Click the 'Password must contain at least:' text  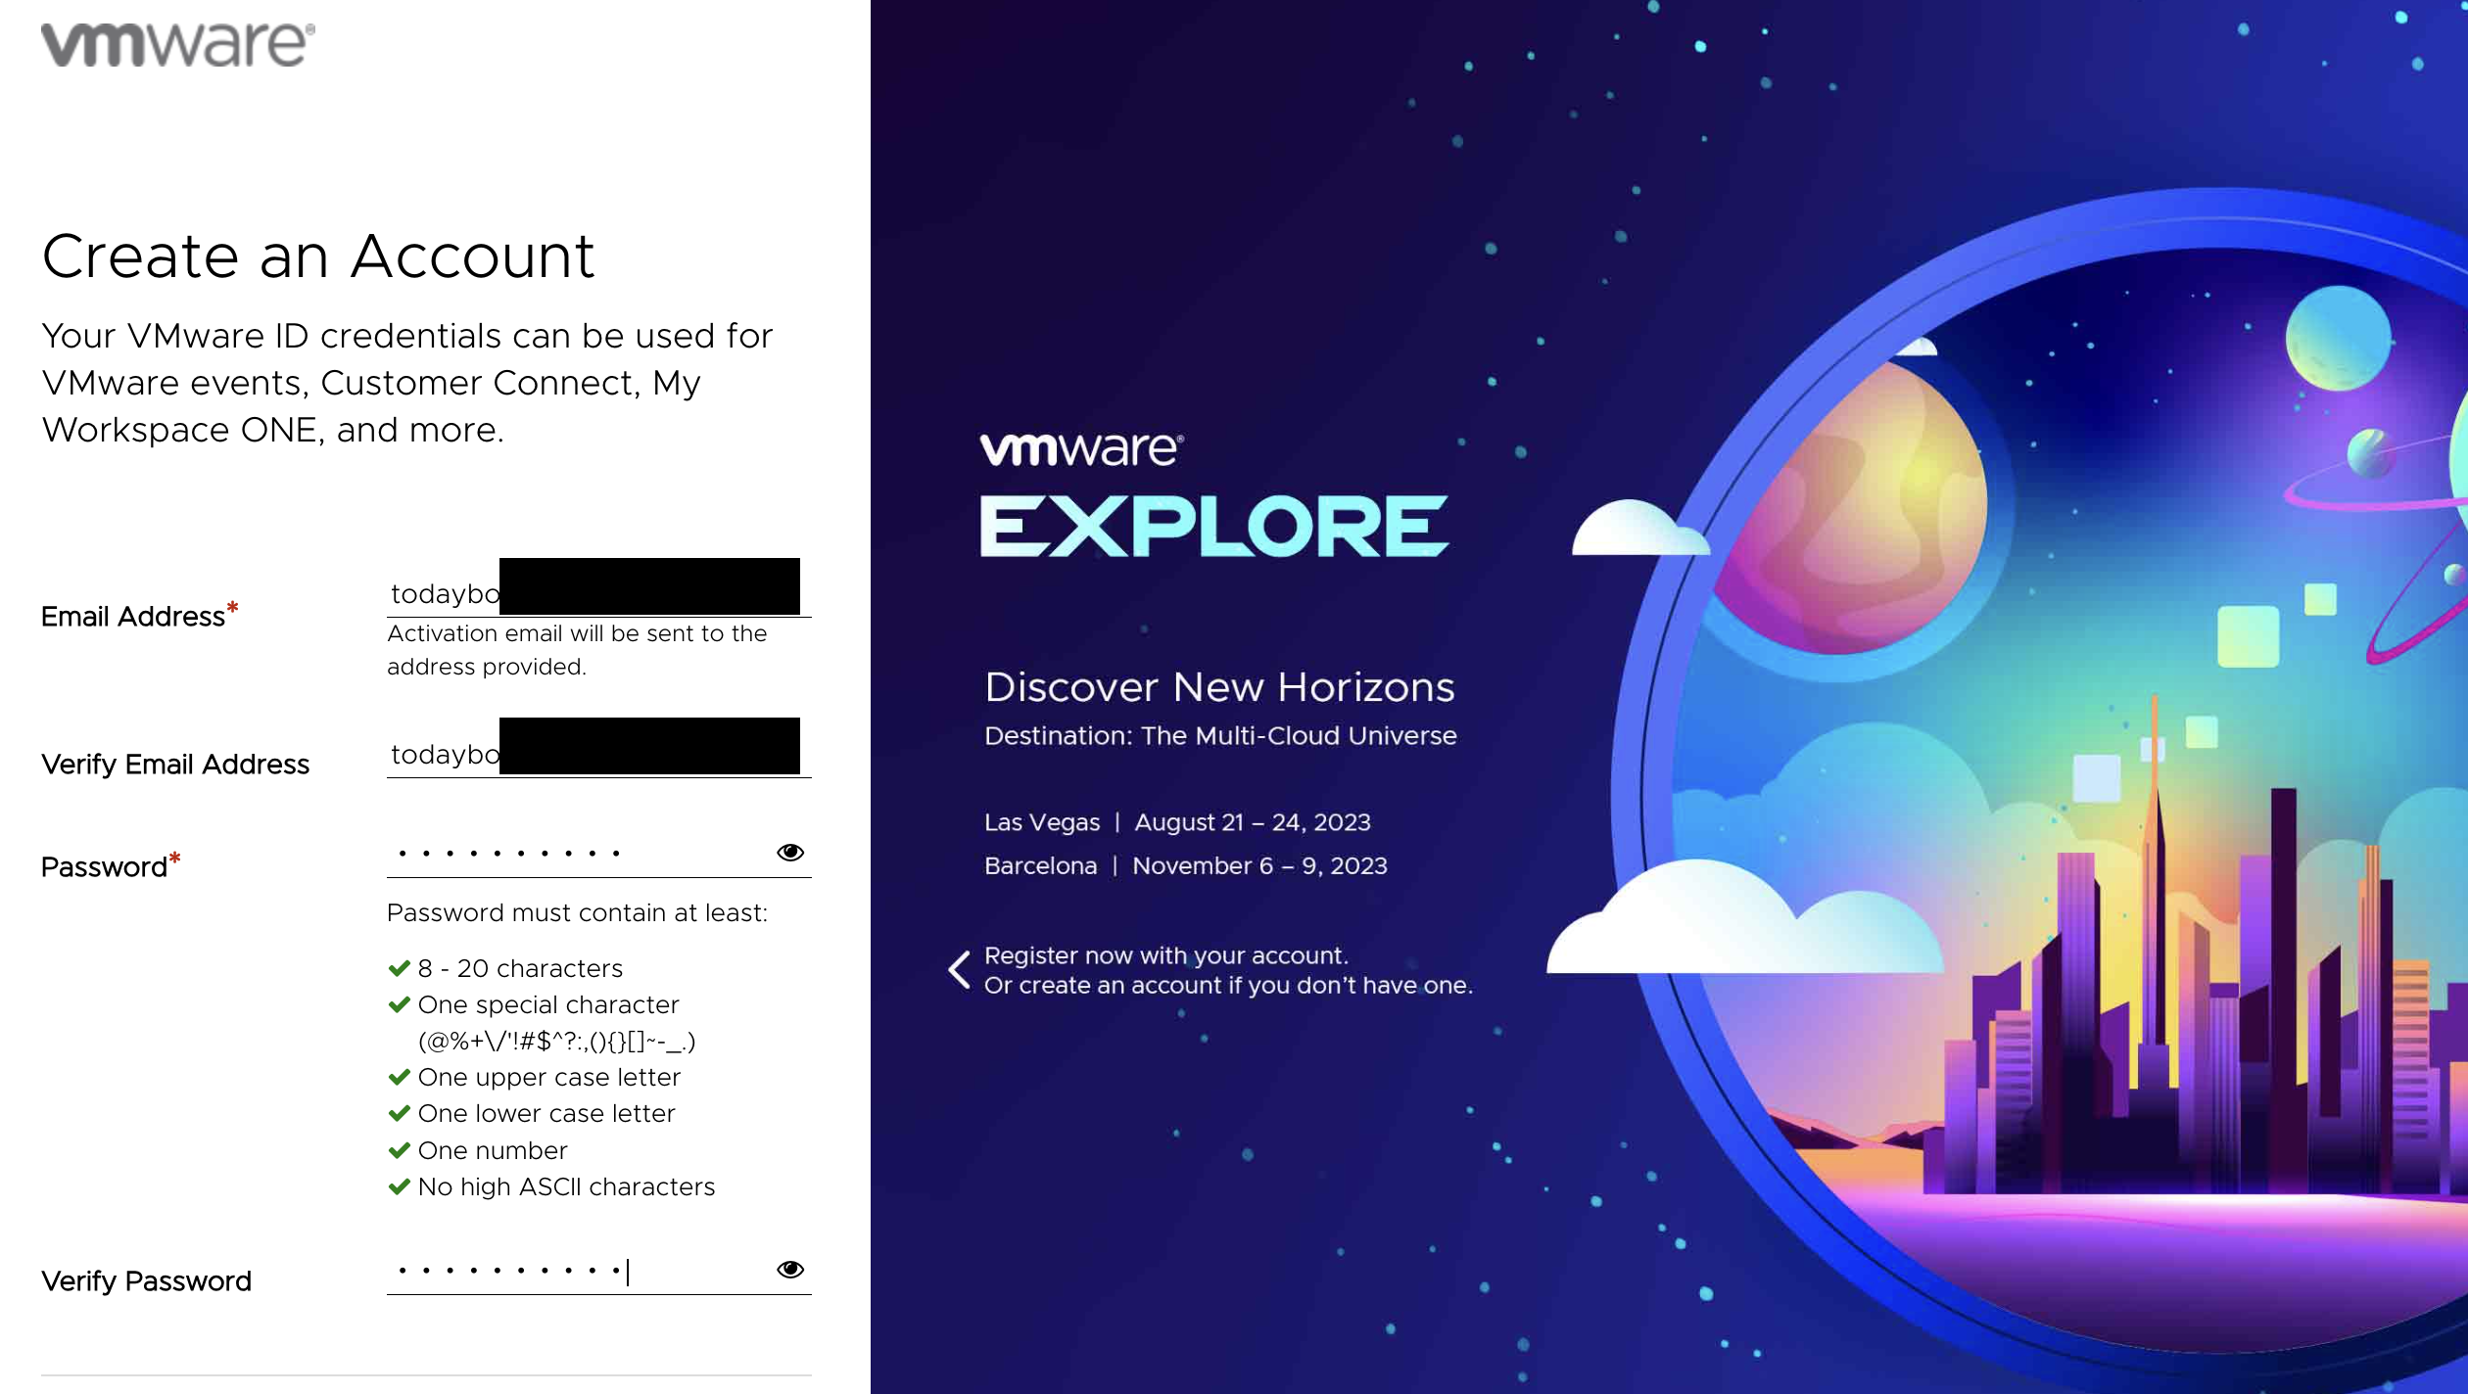point(577,912)
